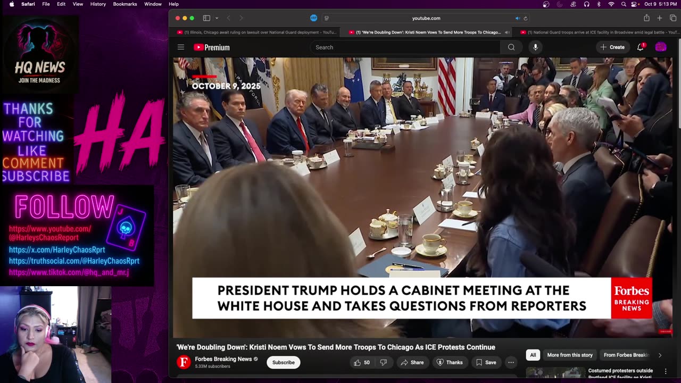The height and width of the screenshot is (383, 681).
Task: Open the more actions ellipsis under video
Action: tap(511, 362)
